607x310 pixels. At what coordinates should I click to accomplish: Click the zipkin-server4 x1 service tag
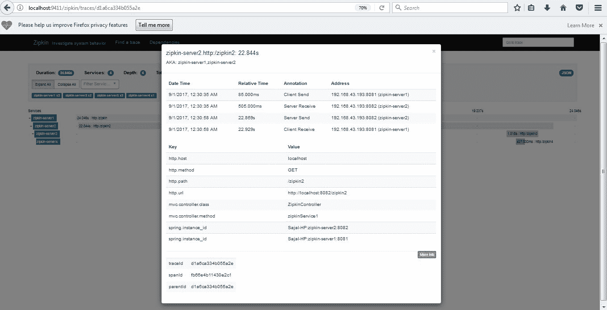coord(141,96)
